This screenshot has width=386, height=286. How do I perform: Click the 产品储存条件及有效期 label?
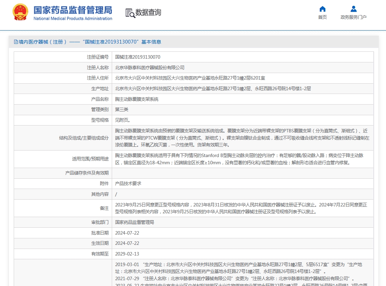87,173
